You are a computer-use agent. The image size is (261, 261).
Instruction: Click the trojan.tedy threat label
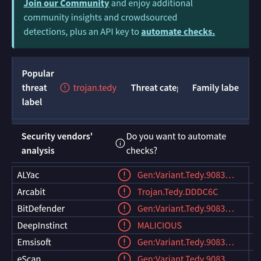coord(95,88)
